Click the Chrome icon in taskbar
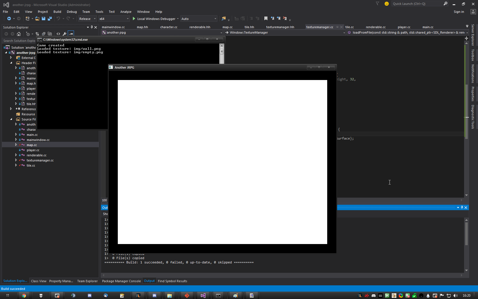478x299 pixels. click(x=24, y=295)
